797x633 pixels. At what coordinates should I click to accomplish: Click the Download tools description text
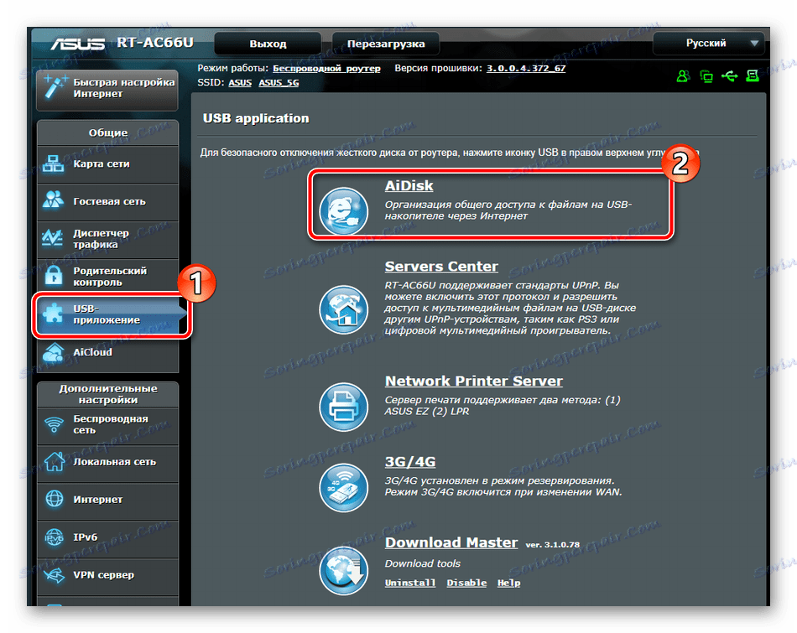422,563
